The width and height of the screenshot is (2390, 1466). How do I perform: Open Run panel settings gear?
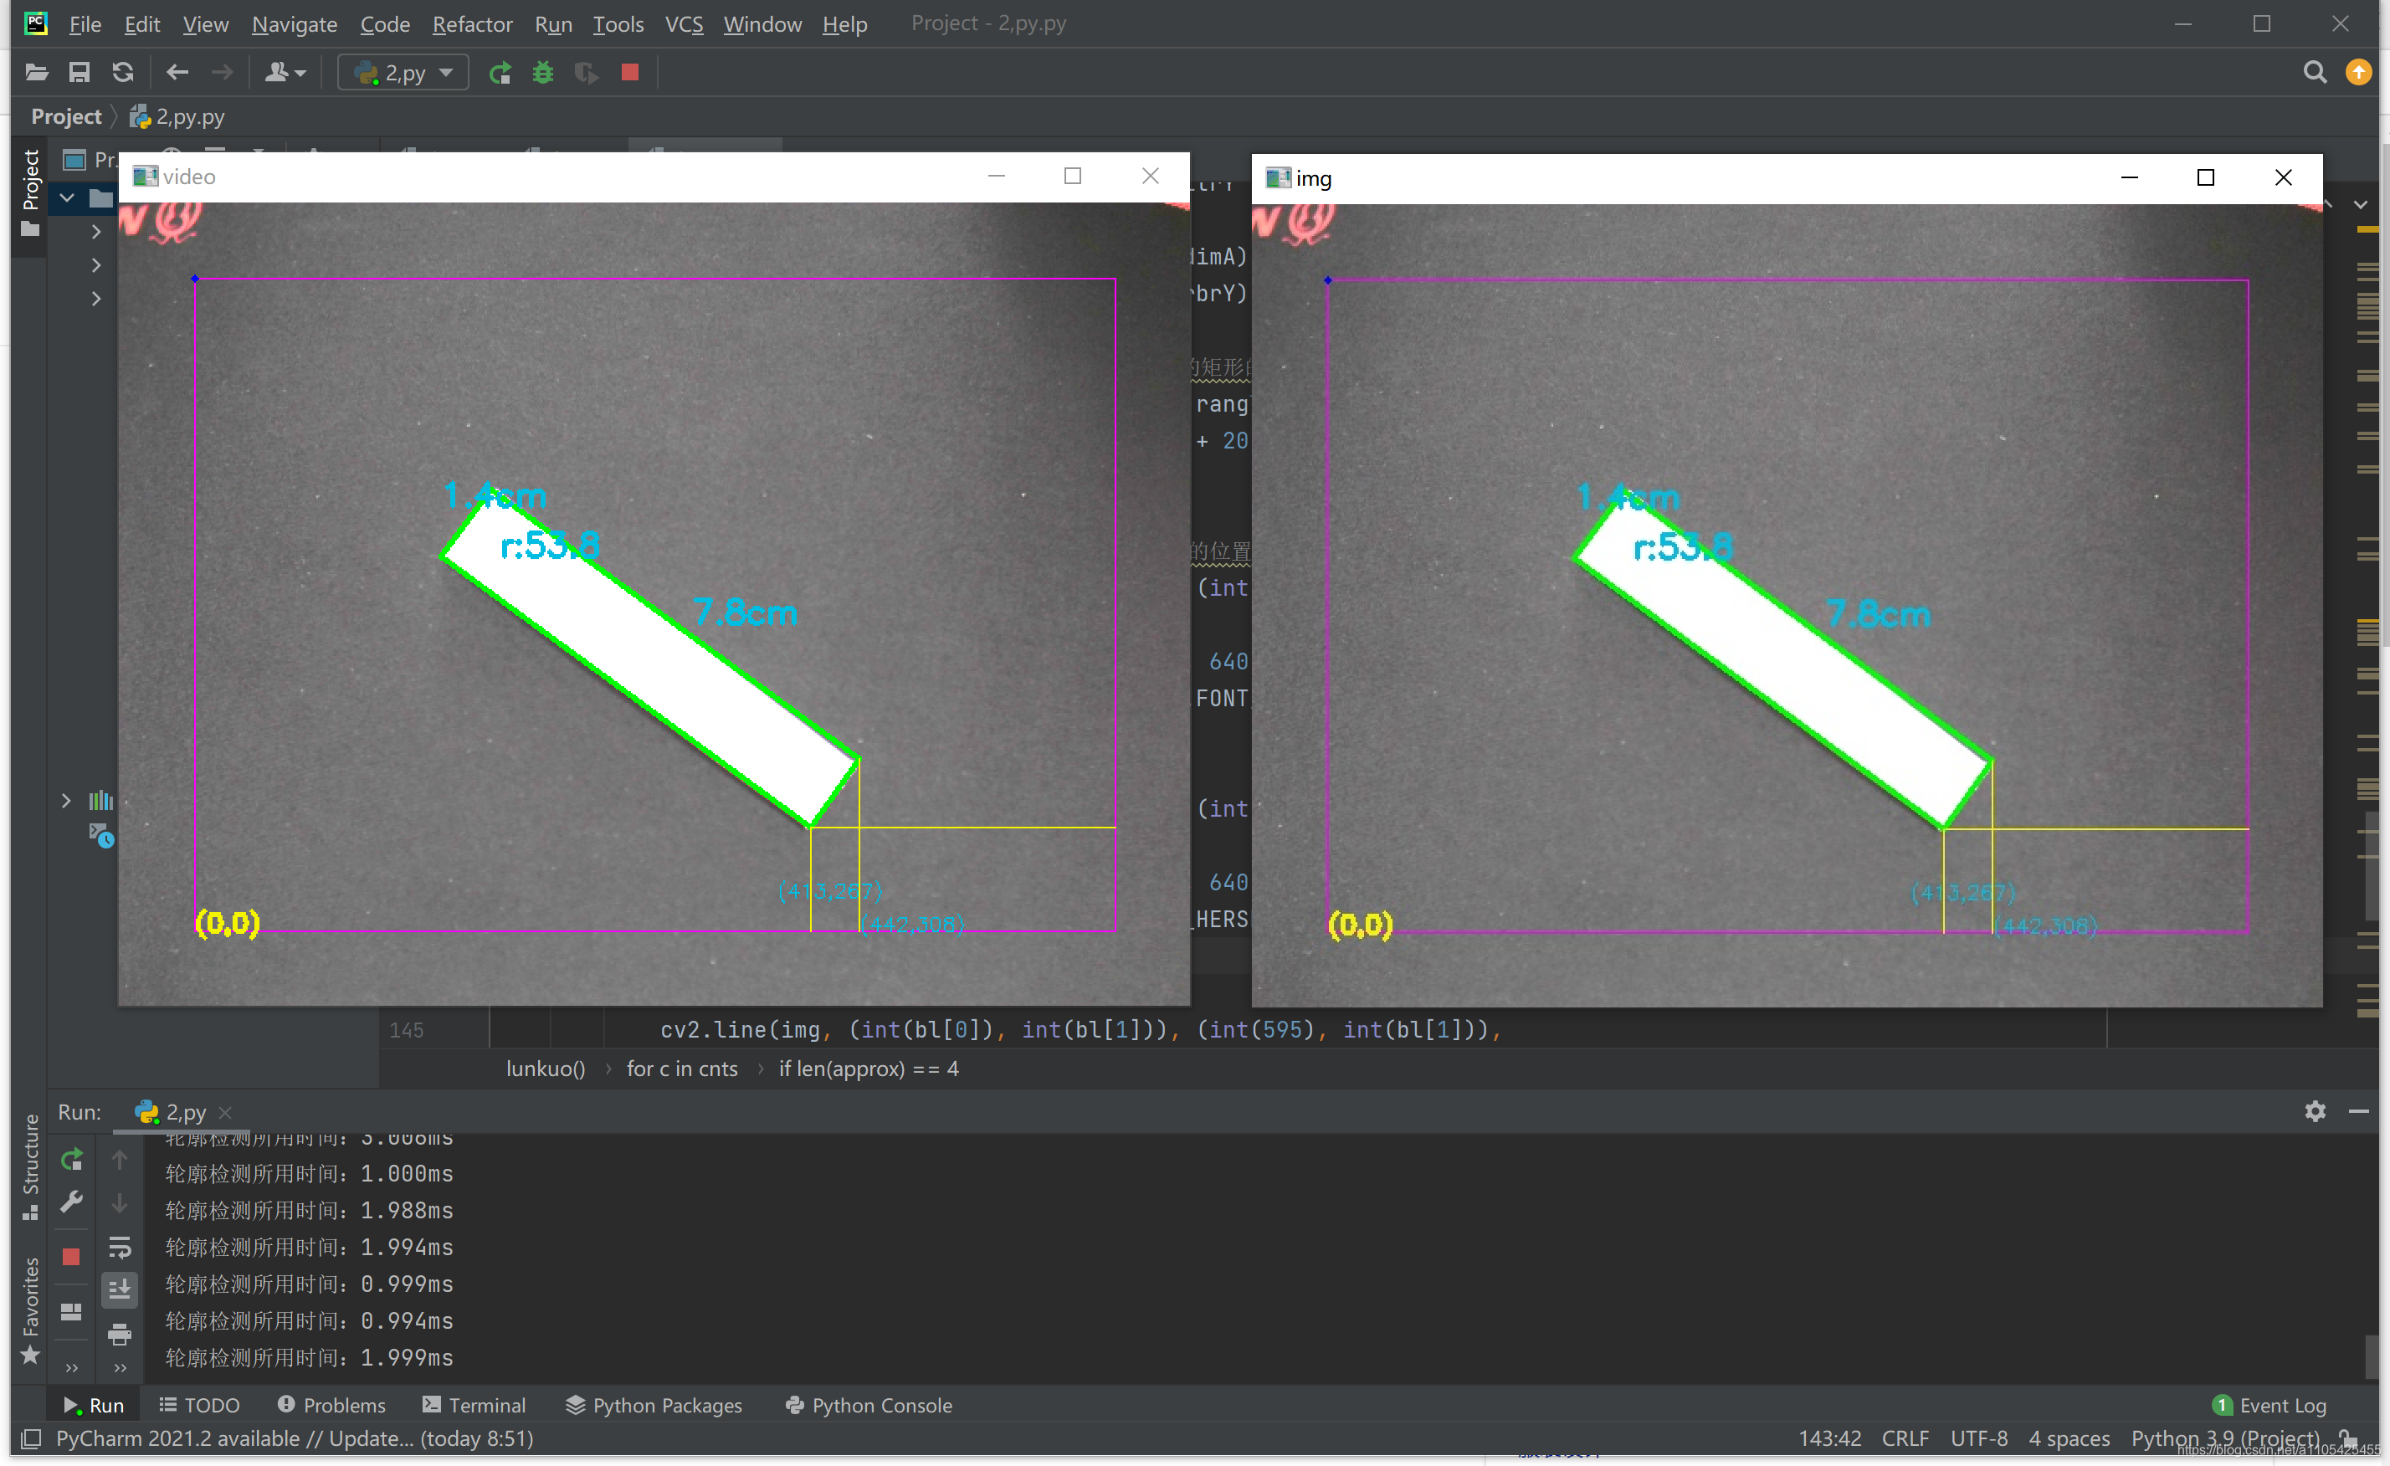pos(2315,1111)
